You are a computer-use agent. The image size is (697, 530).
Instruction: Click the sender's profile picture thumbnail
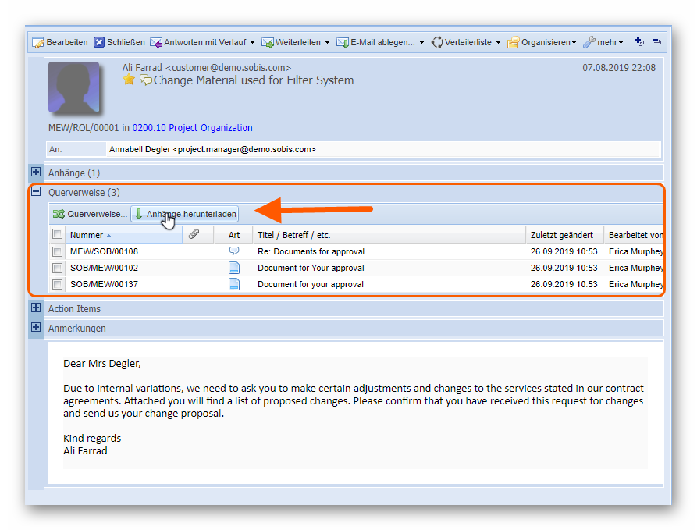pos(74,88)
